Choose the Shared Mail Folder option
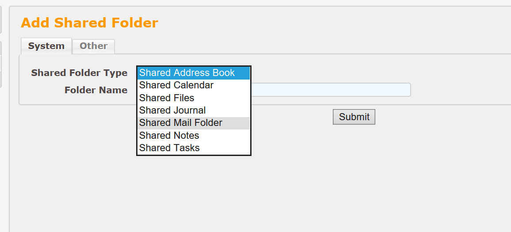 (x=181, y=123)
